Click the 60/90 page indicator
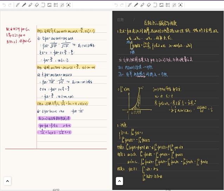This screenshot has height=191, width=224. coord(56,190)
